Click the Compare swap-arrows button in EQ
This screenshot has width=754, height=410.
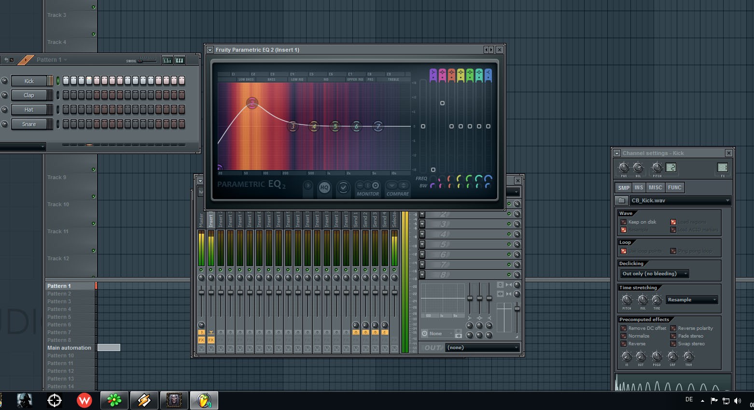point(404,185)
